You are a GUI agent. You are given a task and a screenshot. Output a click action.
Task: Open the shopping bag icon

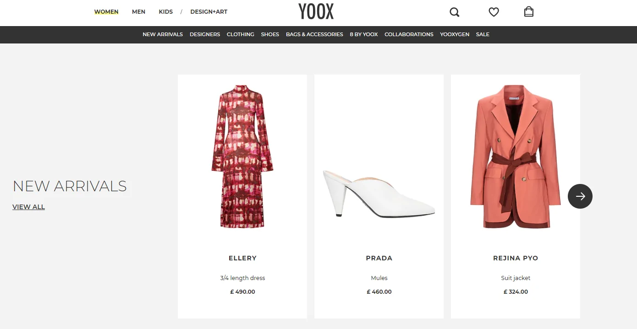point(529,12)
